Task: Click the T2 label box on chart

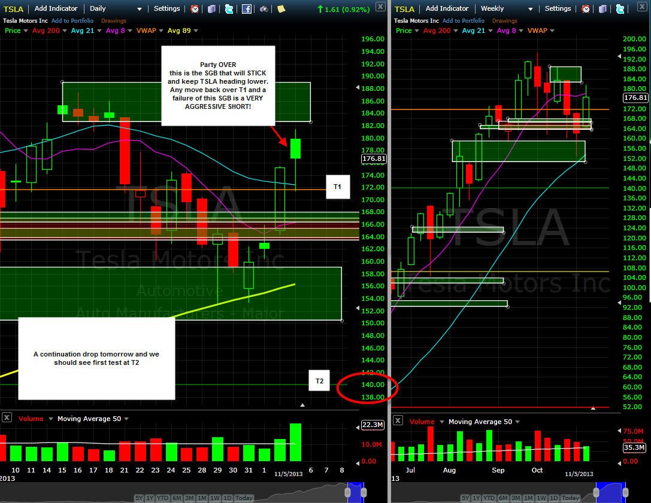Action: pyautogui.click(x=319, y=380)
